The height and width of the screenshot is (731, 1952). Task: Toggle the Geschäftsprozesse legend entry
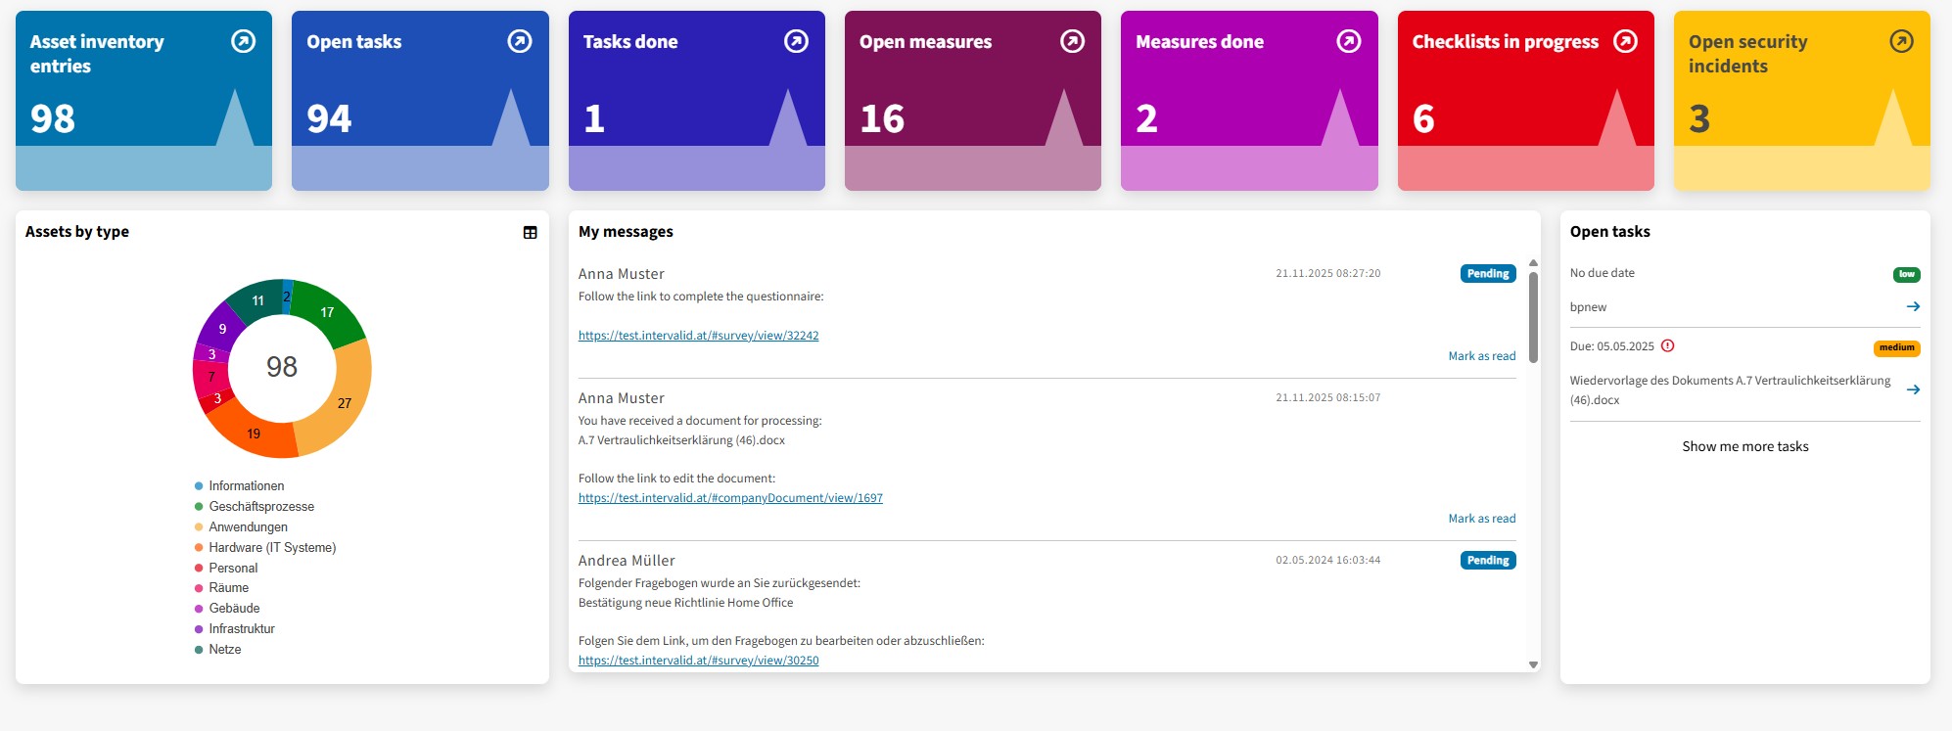(x=255, y=507)
